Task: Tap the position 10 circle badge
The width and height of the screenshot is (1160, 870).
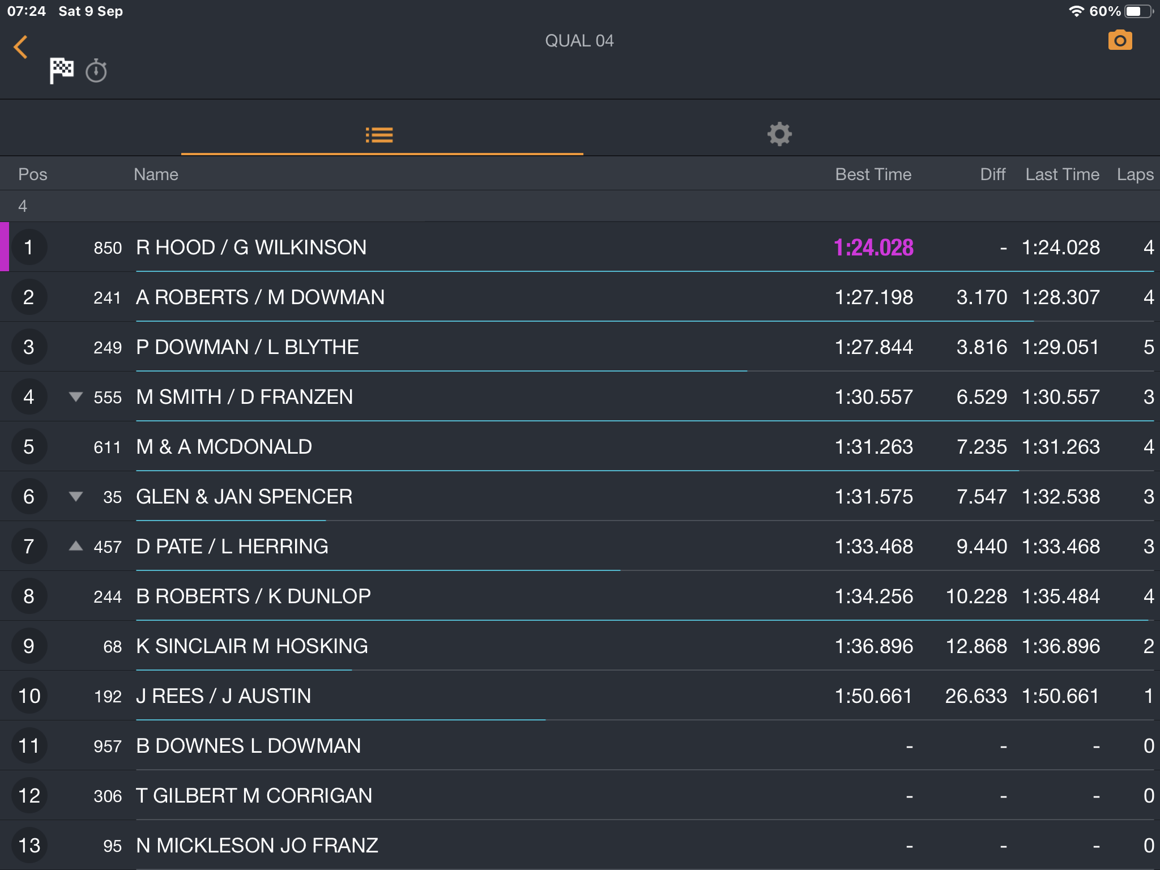Action: [29, 696]
